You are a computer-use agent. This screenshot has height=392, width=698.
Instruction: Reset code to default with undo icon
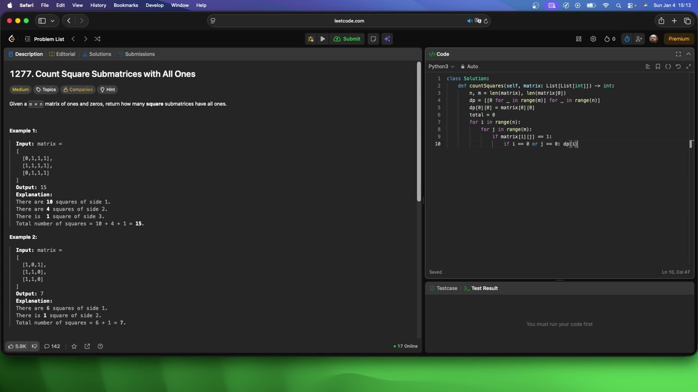point(678,66)
